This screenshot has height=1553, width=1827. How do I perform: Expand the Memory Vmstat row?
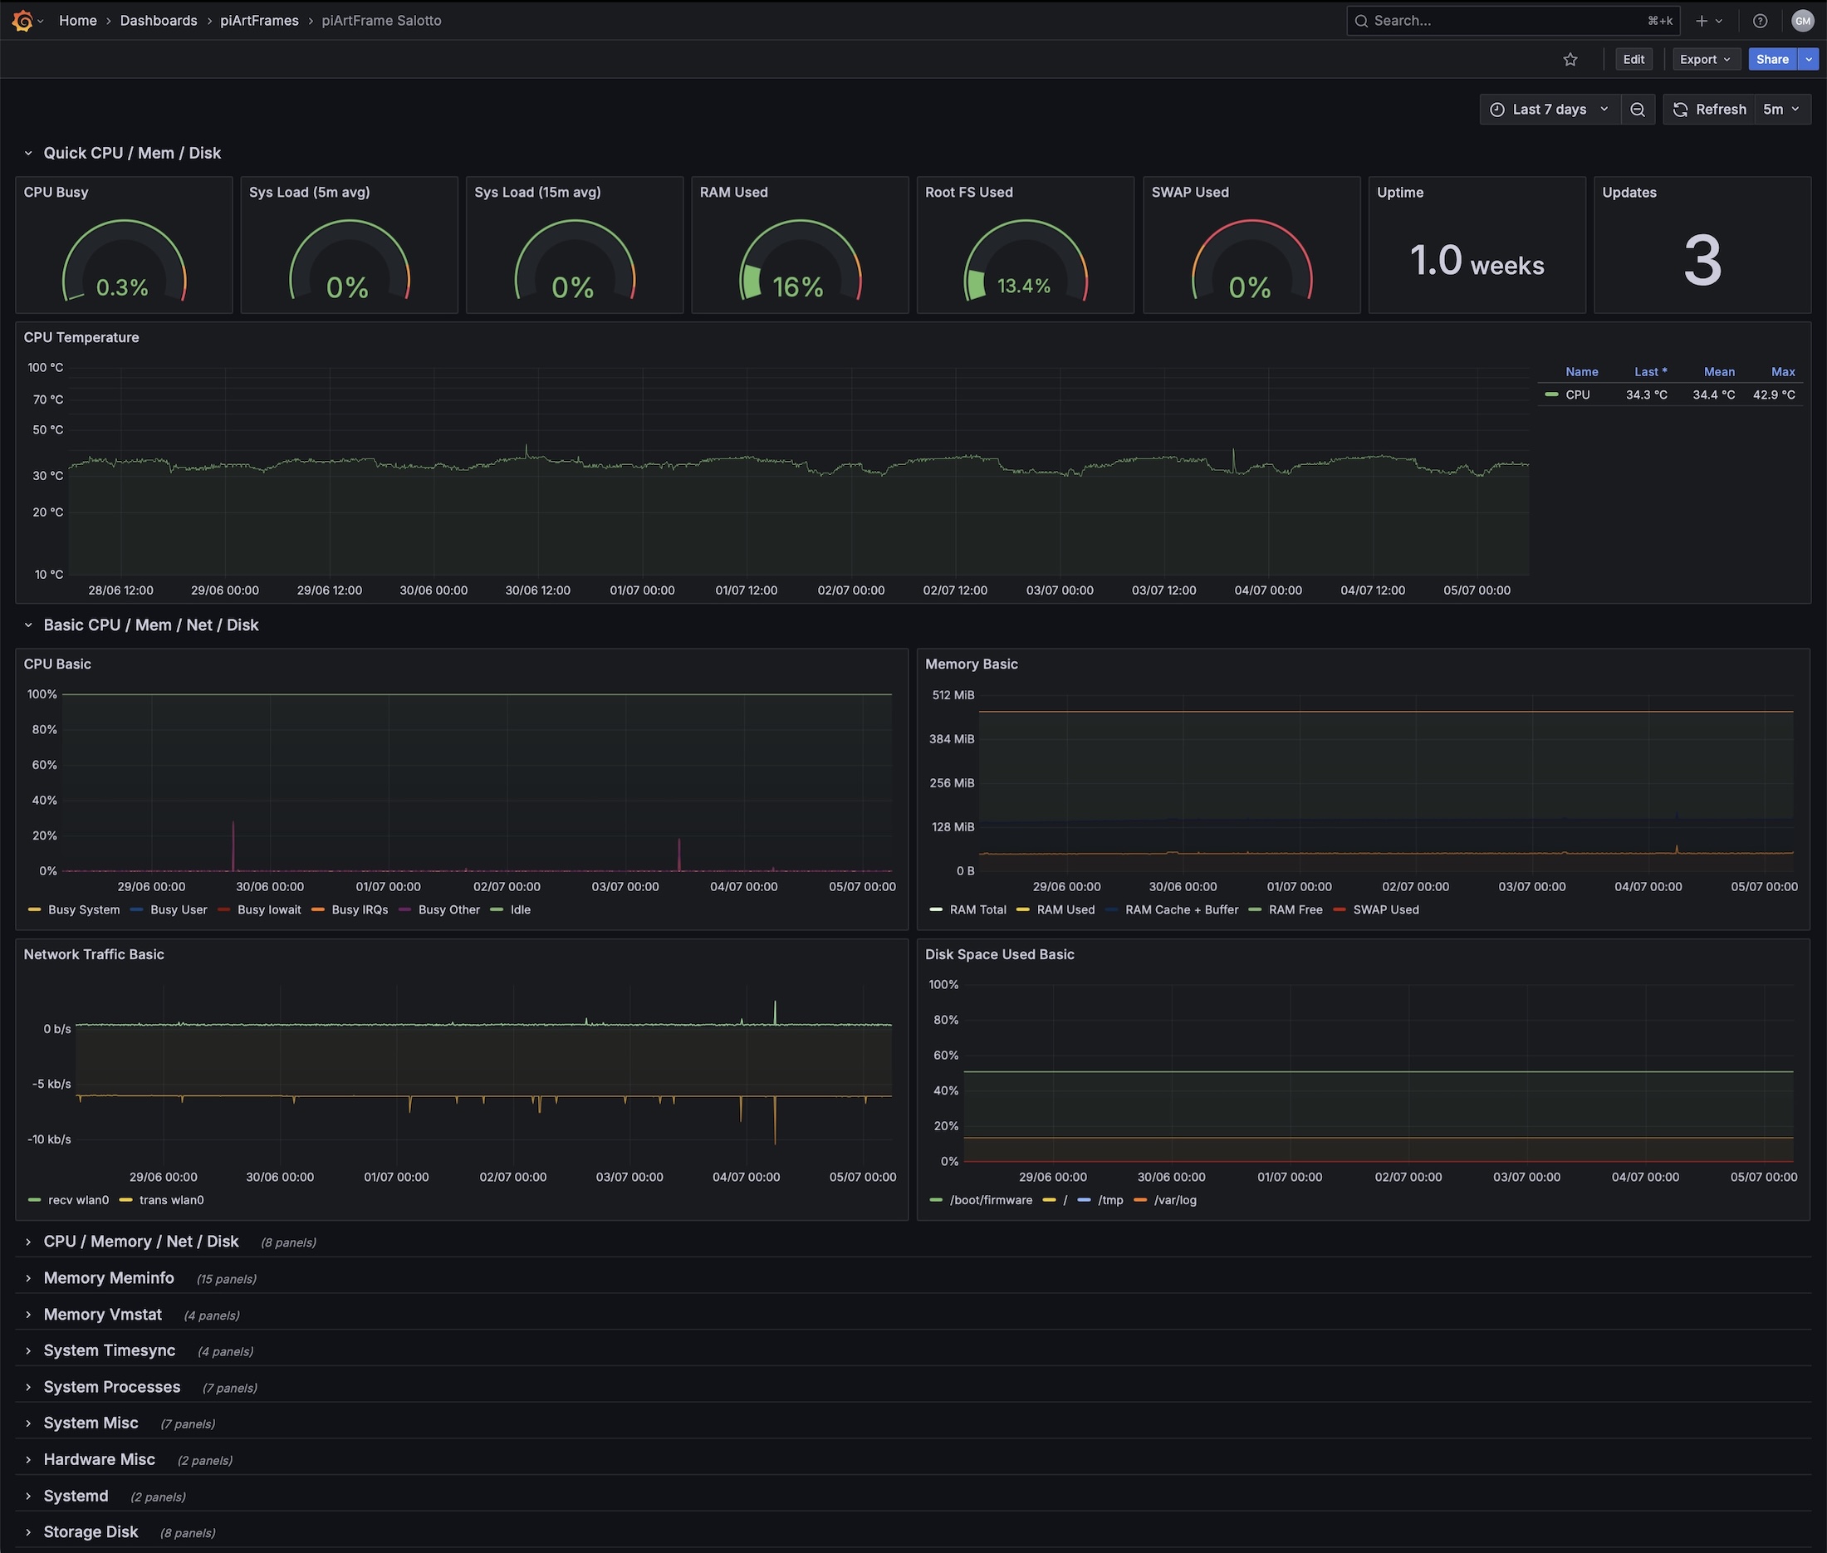click(x=93, y=1315)
